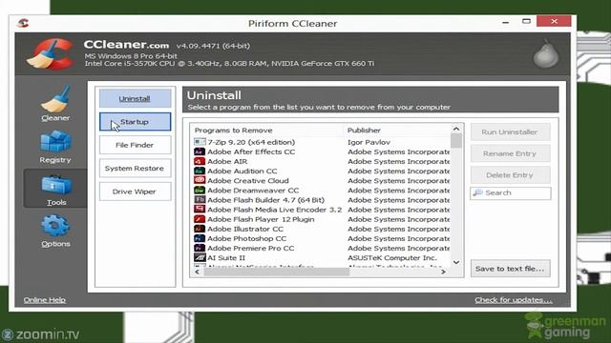This screenshot has height=343, width=611.
Task: Select 'Adobe Flash Builder 4.7 (64 Bit)' text
Action: 265,200
